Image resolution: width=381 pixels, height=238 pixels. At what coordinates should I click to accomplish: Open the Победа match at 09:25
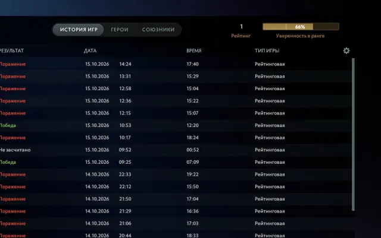tap(176, 162)
